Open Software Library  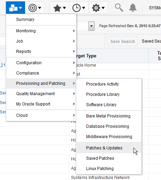(109, 104)
